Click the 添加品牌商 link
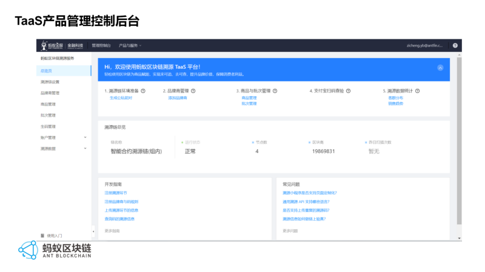This screenshot has height=272, width=485. 178,98
